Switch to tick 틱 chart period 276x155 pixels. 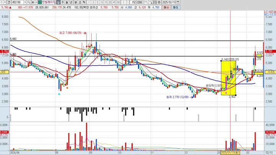(84, 2)
